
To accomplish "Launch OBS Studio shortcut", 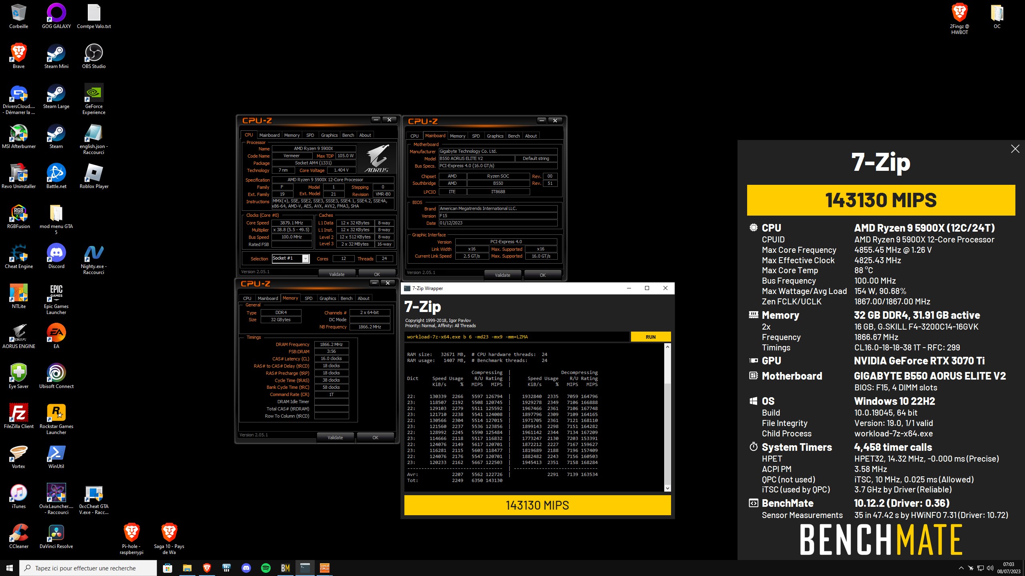I will coord(94,56).
